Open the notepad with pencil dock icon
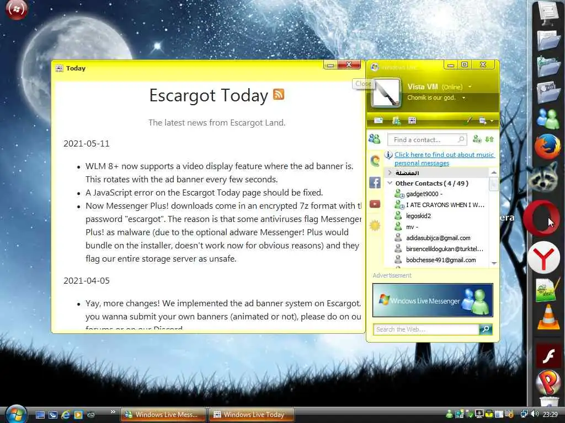Screen dimensions: 565x423 coord(547,289)
